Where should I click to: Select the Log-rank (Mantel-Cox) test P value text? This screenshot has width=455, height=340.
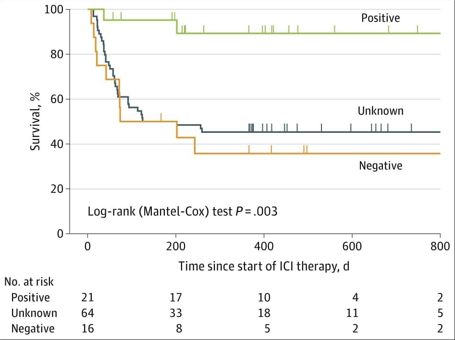pos(182,211)
